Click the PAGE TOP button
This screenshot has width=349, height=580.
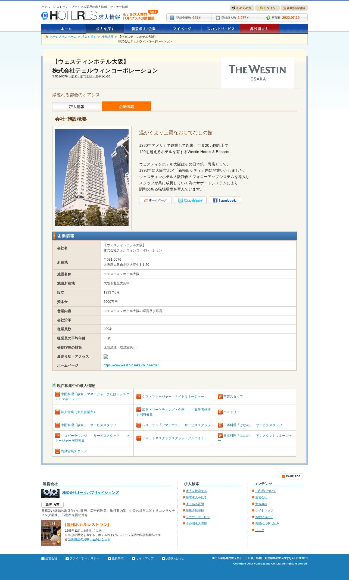[x=291, y=476]
